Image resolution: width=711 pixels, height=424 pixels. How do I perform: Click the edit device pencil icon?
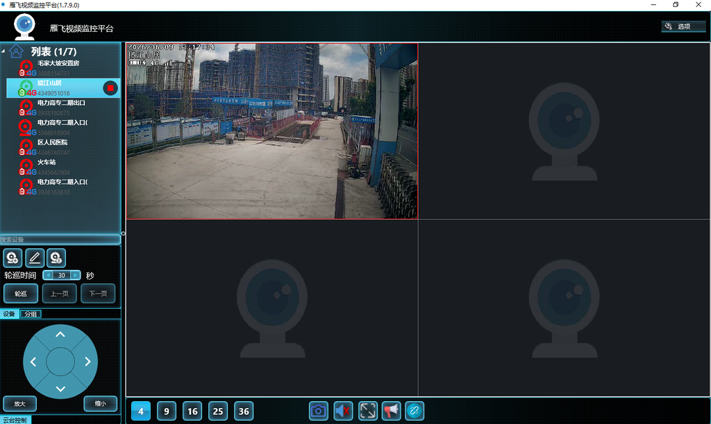35,257
